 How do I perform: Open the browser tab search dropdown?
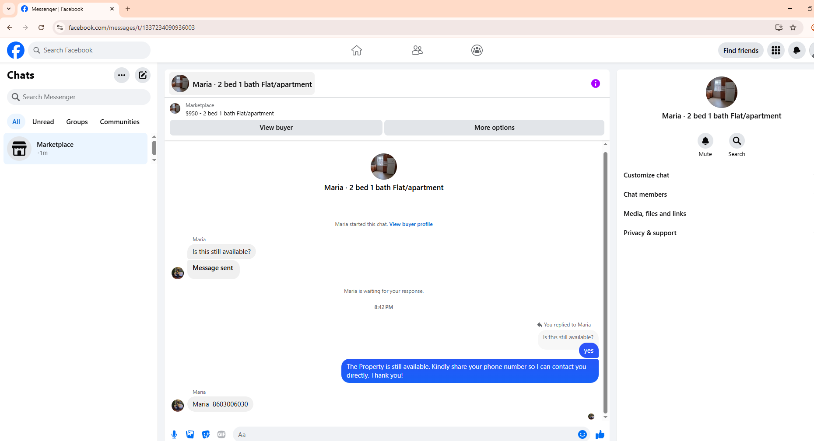(9, 9)
